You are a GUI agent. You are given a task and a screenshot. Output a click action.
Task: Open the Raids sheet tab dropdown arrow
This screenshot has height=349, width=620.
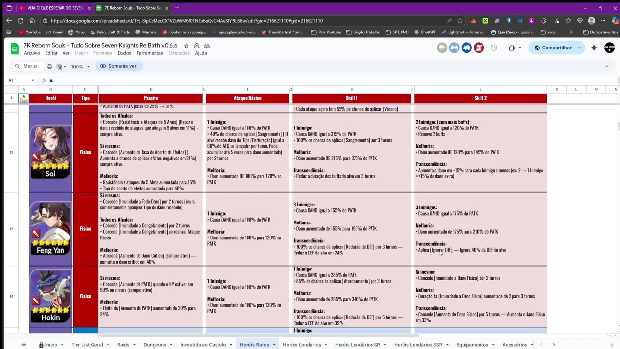(x=134, y=345)
